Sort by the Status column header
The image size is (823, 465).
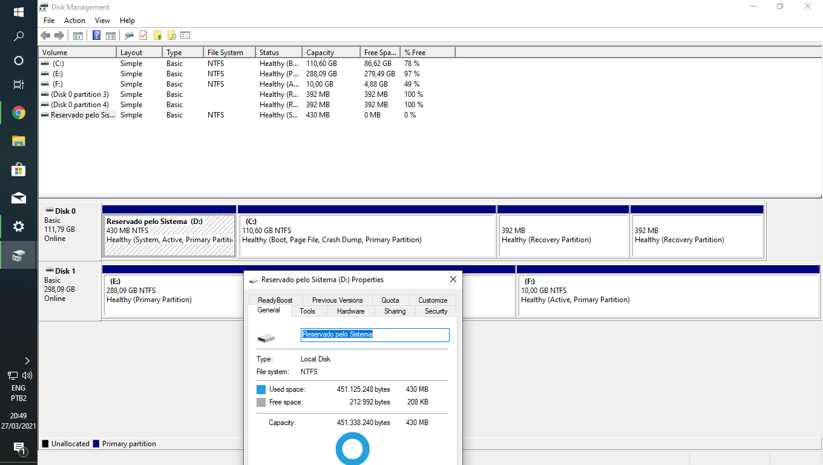(278, 53)
